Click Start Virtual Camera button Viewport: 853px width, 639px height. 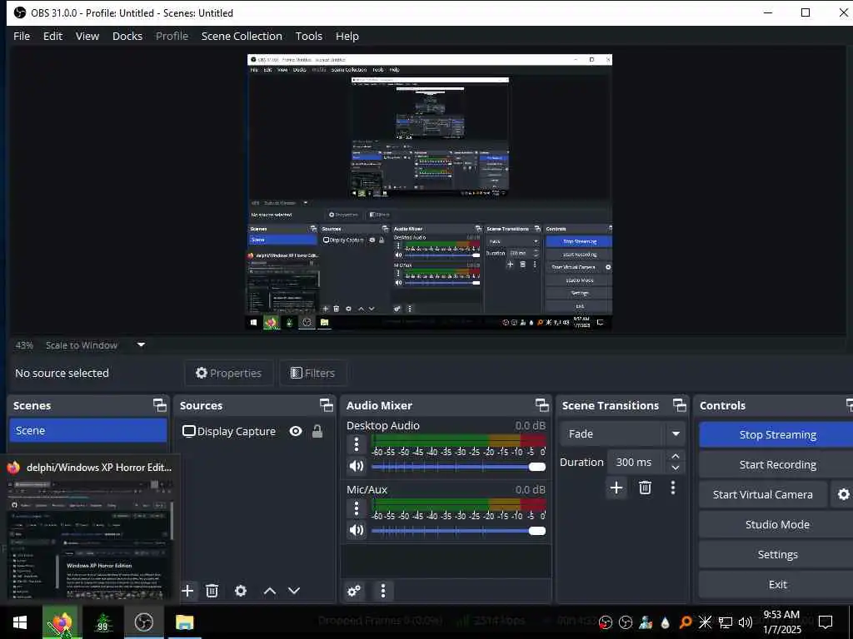[763, 494]
